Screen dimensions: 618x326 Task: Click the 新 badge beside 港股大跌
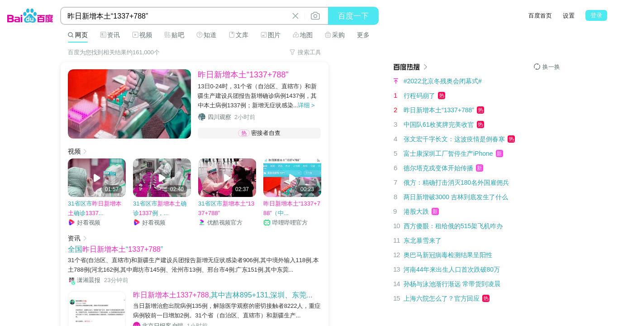point(435,211)
